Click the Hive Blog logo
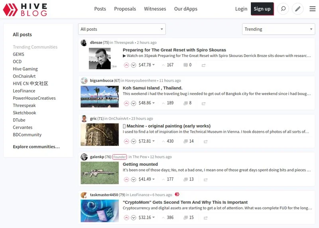Image resolution: width=319 pixels, height=228 pixels. (x=25, y=10)
